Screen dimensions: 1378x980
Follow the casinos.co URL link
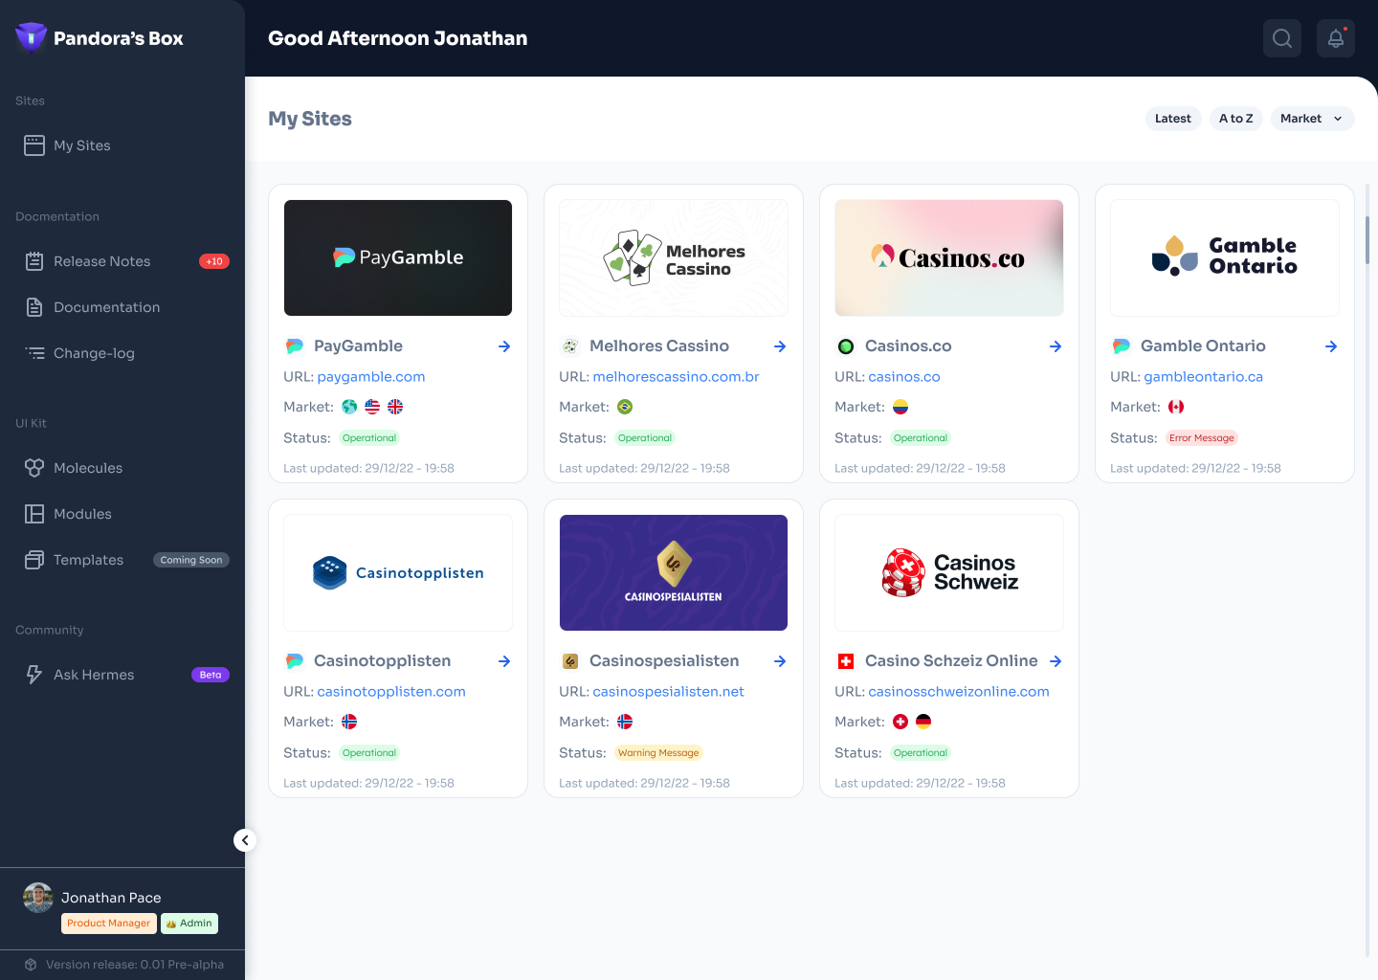click(904, 377)
